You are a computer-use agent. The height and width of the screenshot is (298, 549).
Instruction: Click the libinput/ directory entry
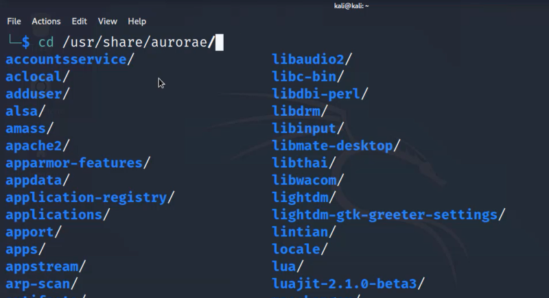308,129
